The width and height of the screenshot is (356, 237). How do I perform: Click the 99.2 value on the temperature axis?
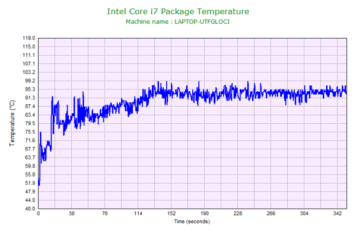tap(30, 81)
